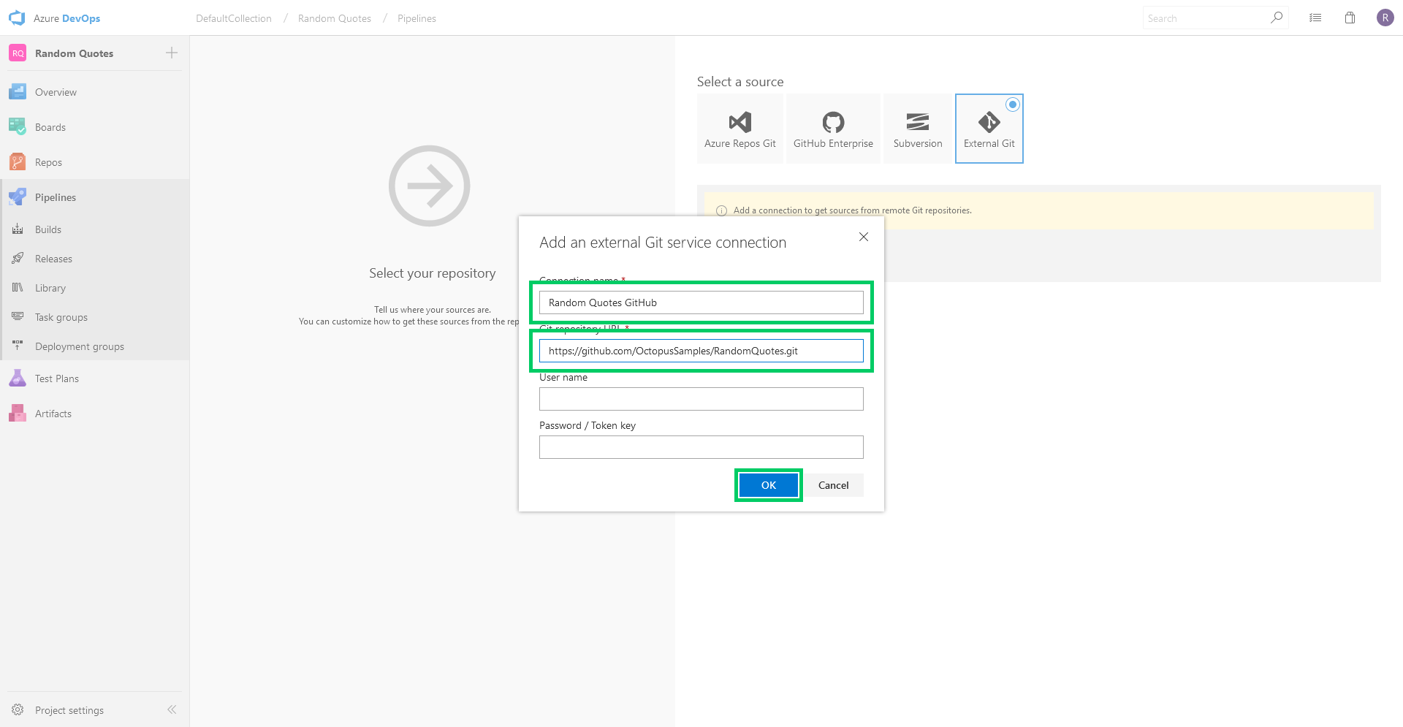Screen dimensions: 1403x727
Task: Click the Releases rocket icon
Action: (x=18, y=259)
